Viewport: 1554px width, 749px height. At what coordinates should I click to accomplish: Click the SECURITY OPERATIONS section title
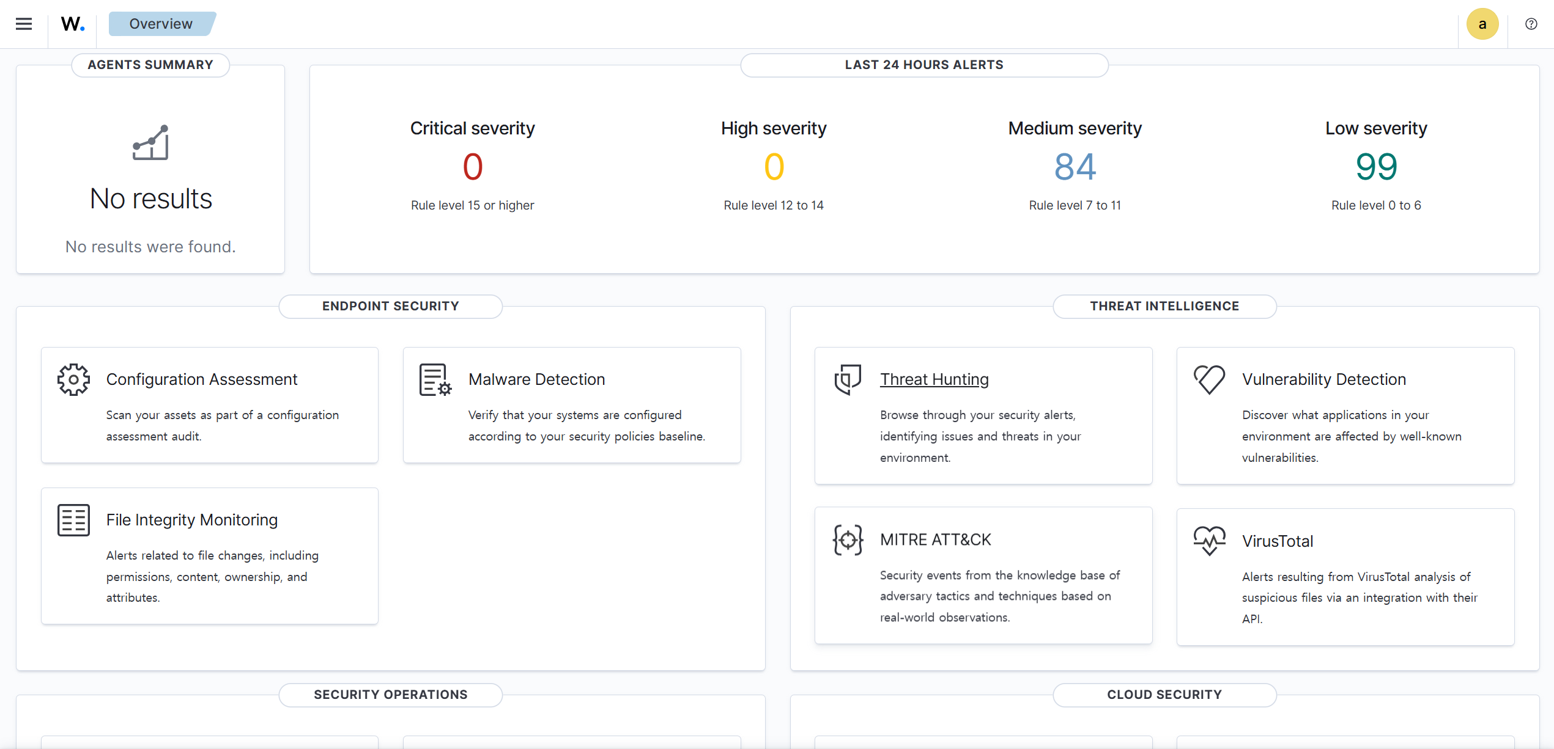[391, 695]
